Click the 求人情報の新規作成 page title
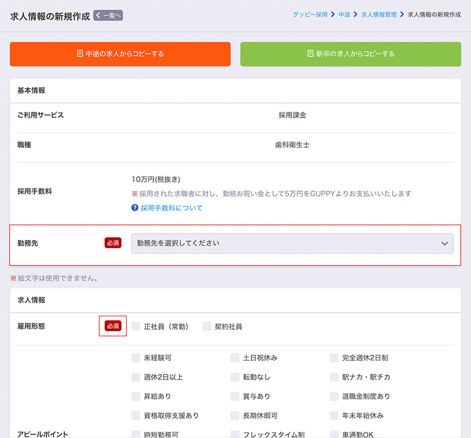 (50, 16)
